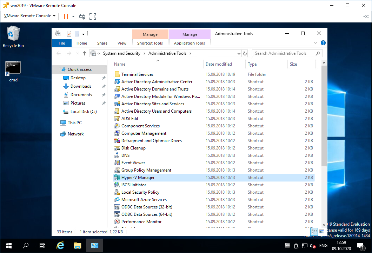Click the iSCSI Initiator icon
The width and height of the screenshot is (372, 253).
point(117,185)
